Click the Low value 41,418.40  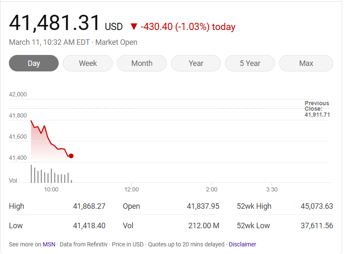[89, 226]
